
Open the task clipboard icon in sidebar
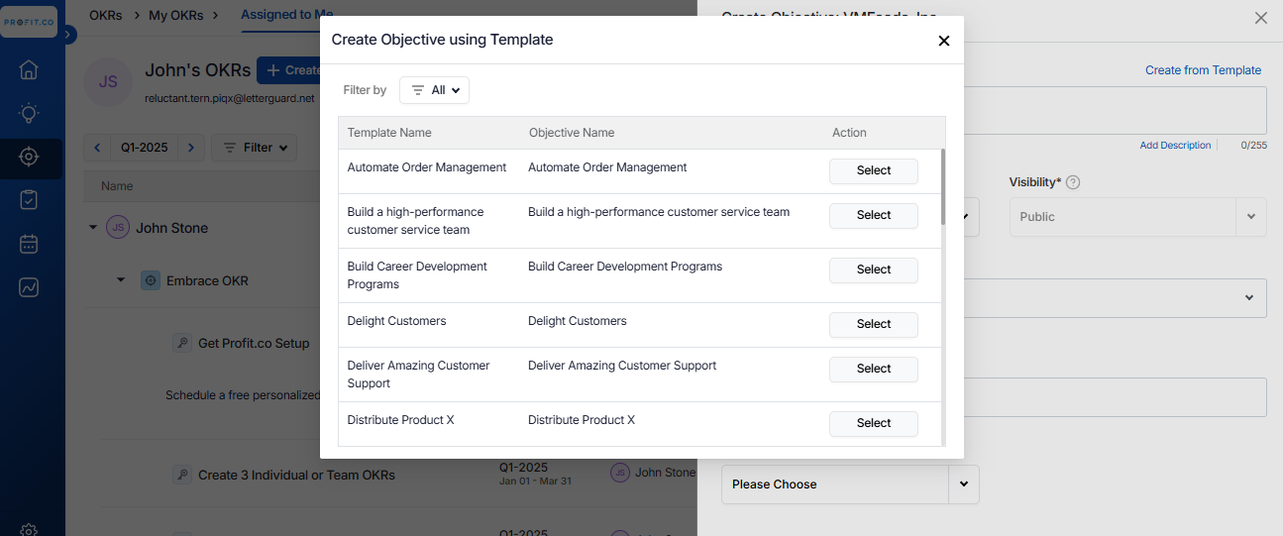(29, 200)
